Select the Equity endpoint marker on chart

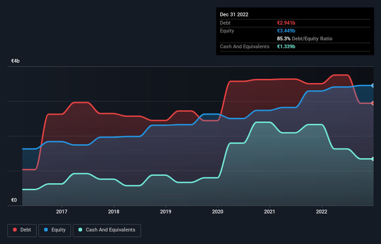point(373,85)
